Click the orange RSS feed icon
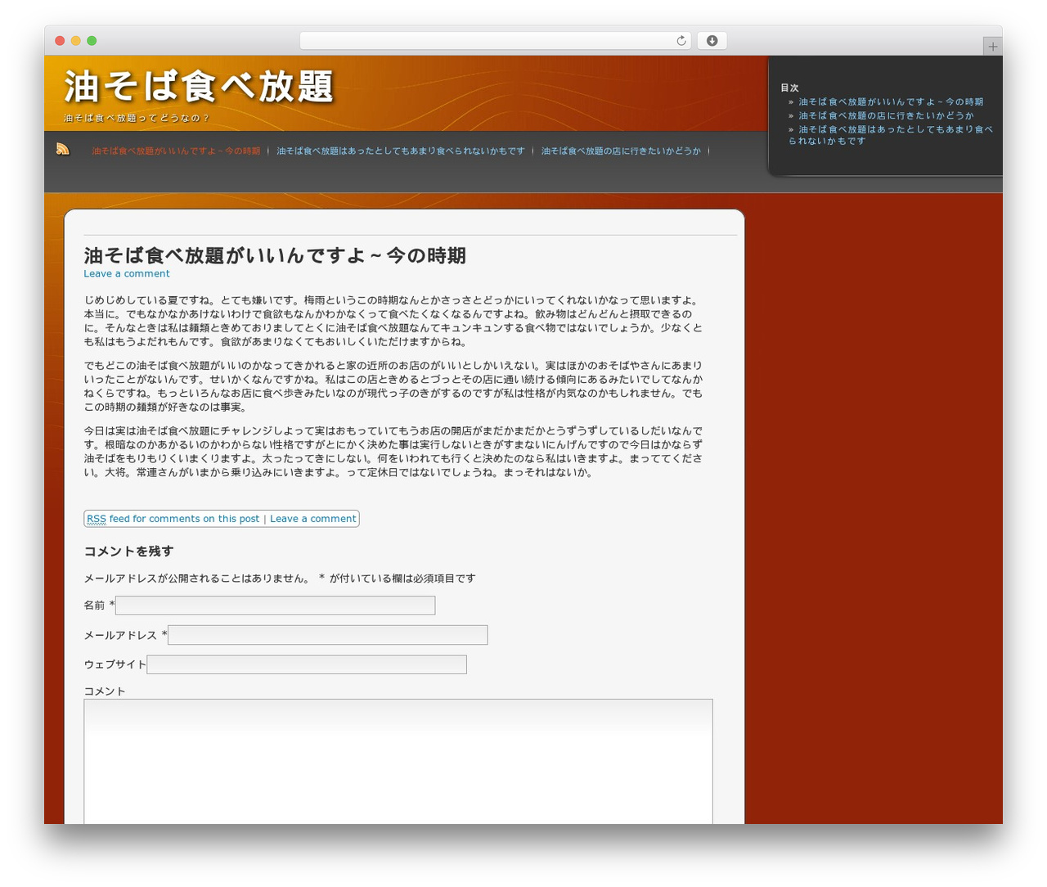Viewport: 1047px width, 887px height. tap(63, 149)
